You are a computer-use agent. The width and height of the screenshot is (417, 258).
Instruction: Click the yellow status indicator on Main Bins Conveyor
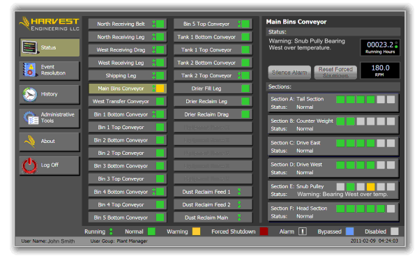pyautogui.click(x=160, y=89)
